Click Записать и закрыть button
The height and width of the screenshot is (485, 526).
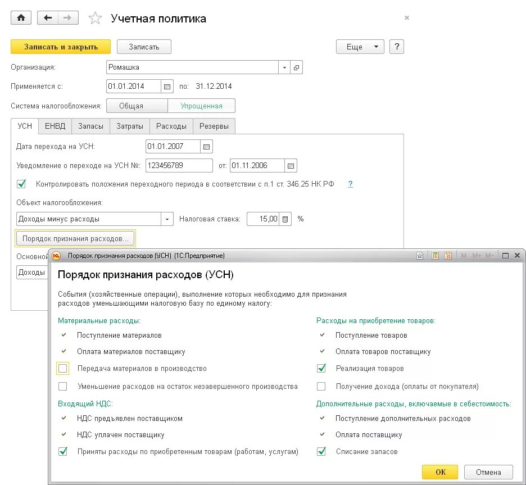61,47
